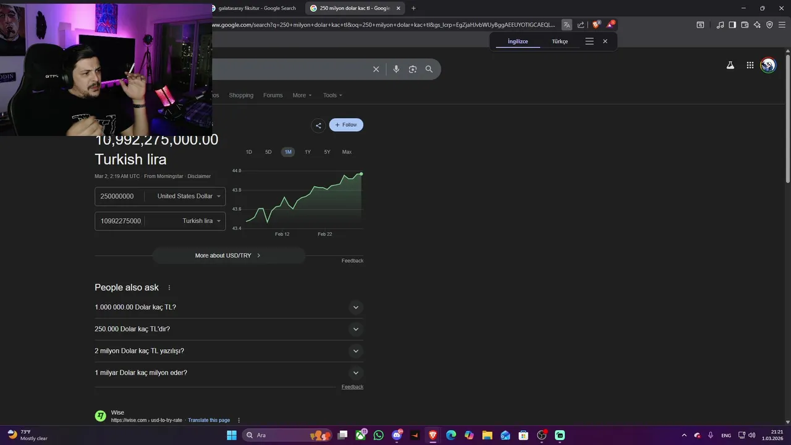Select the 1D chart range

tap(249, 152)
